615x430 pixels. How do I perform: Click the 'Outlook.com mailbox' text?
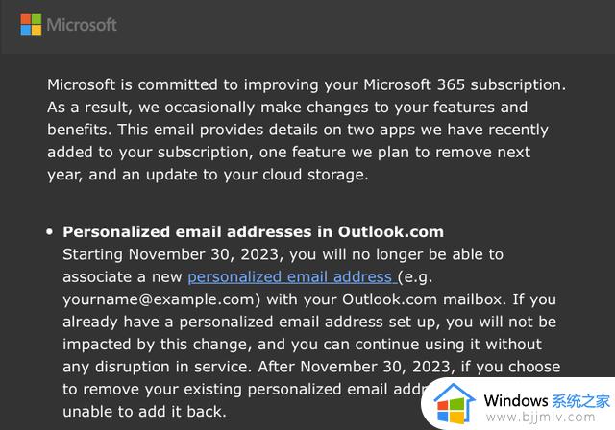click(x=424, y=299)
